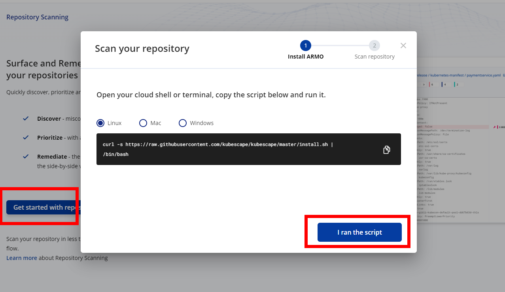The image size is (505, 292).
Task: Select the Linux radio option
Action: (109, 123)
